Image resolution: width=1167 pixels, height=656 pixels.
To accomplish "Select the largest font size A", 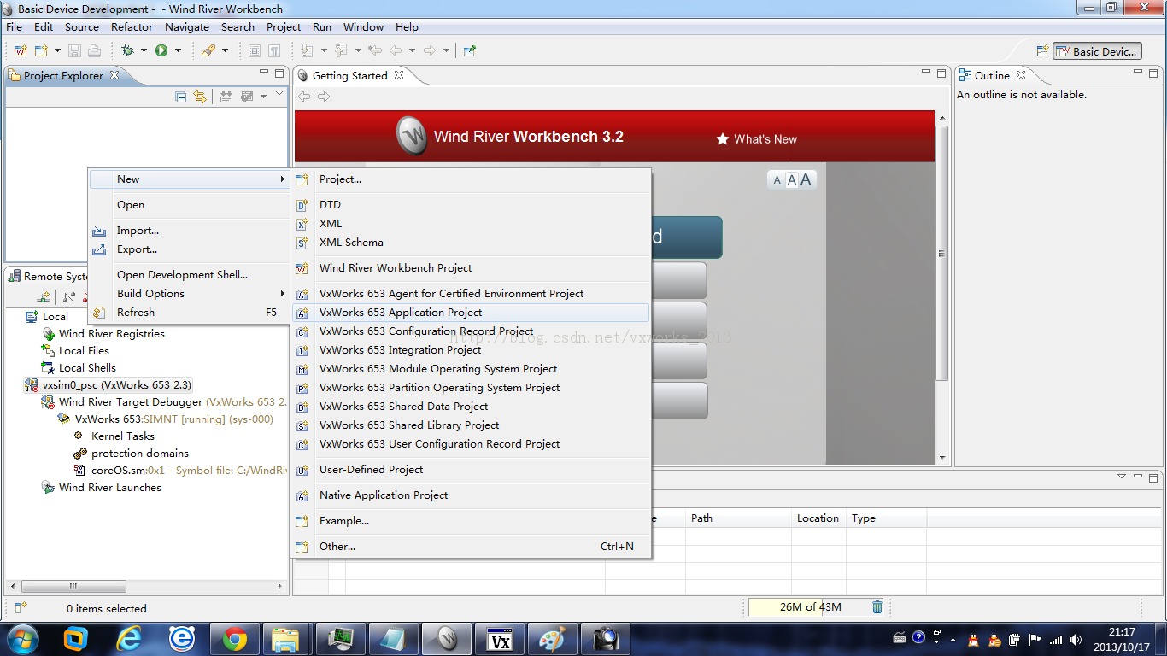I will tap(806, 179).
